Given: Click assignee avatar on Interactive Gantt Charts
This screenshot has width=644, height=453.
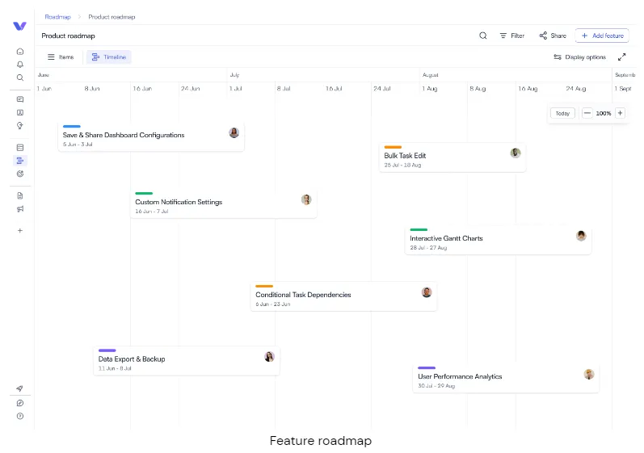Looking at the screenshot, I should (581, 236).
